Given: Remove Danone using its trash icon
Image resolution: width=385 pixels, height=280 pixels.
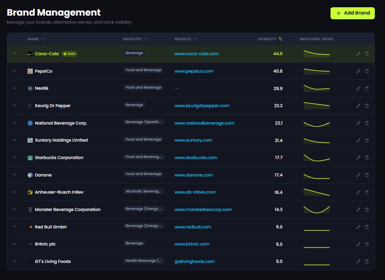Looking at the screenshot, I should [x=366, y=175].
